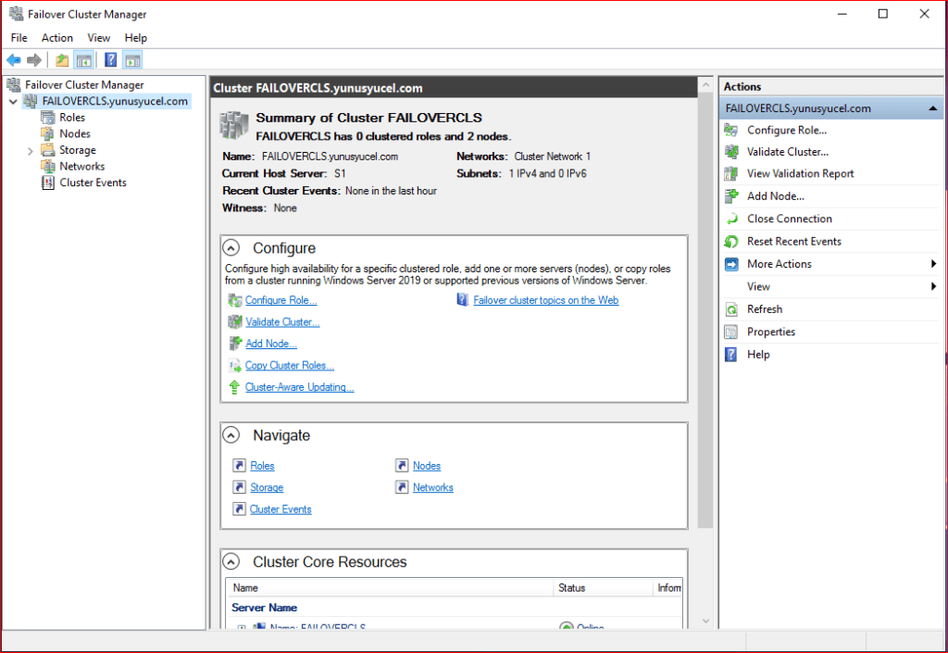Viewport: 948px width, 653px height.
Task: Open Cluster Events in the console tree
Action: point(94,182)
